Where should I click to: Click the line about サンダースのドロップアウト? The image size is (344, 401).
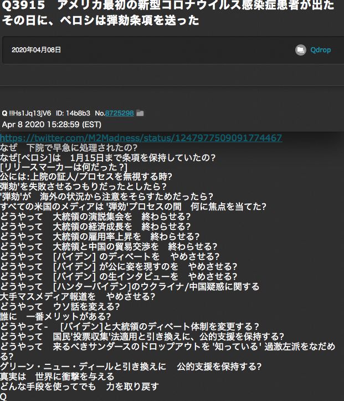[167, 352]
